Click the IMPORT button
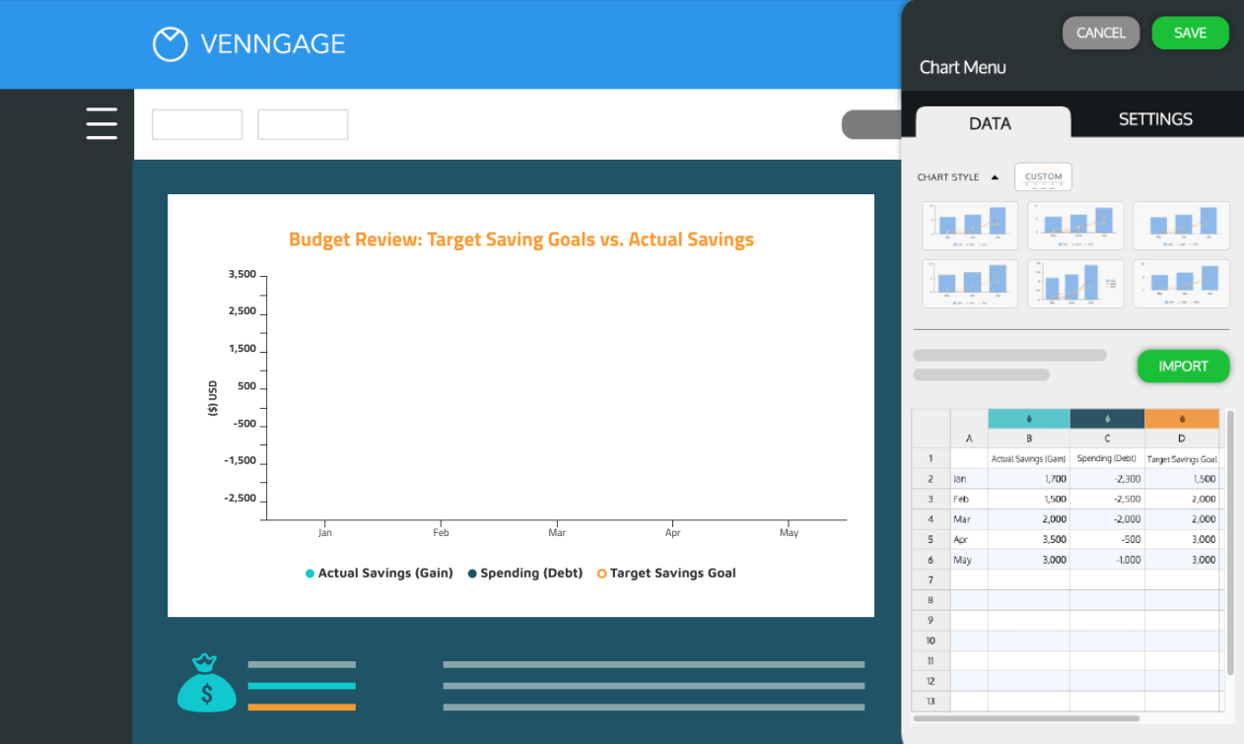 click(1183, 366)
